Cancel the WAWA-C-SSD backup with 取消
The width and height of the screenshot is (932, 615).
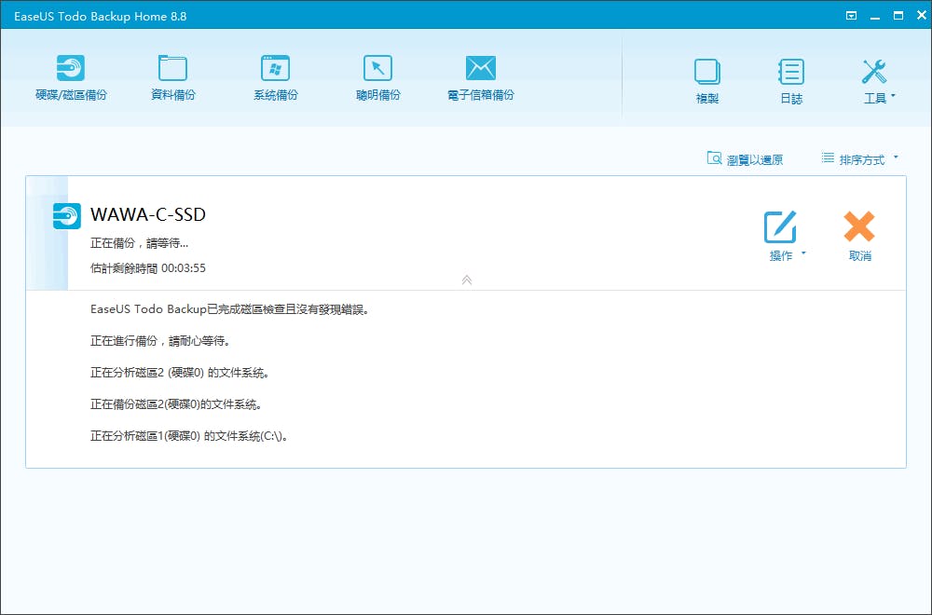coord(859,236)
